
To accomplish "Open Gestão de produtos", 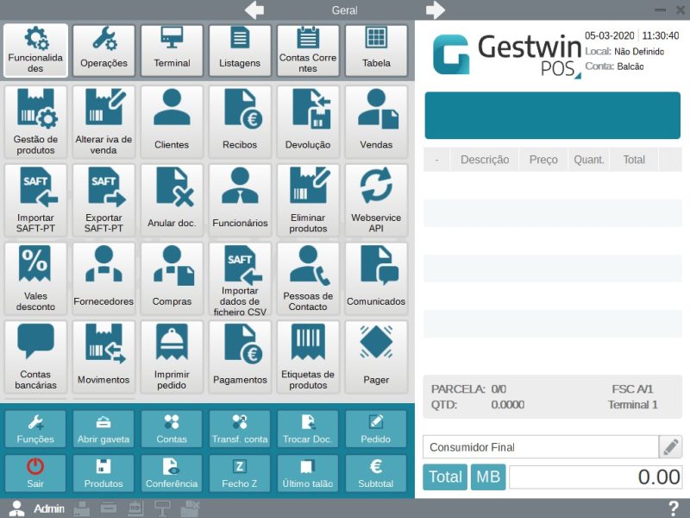I will pyautogui.click(x=35, y=122).
